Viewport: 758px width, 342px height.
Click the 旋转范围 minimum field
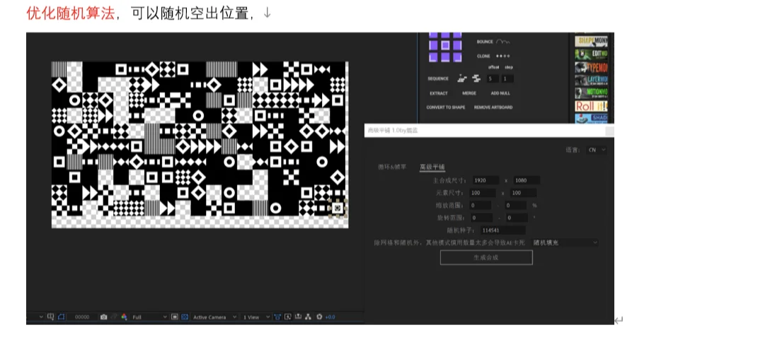[481, 218]
